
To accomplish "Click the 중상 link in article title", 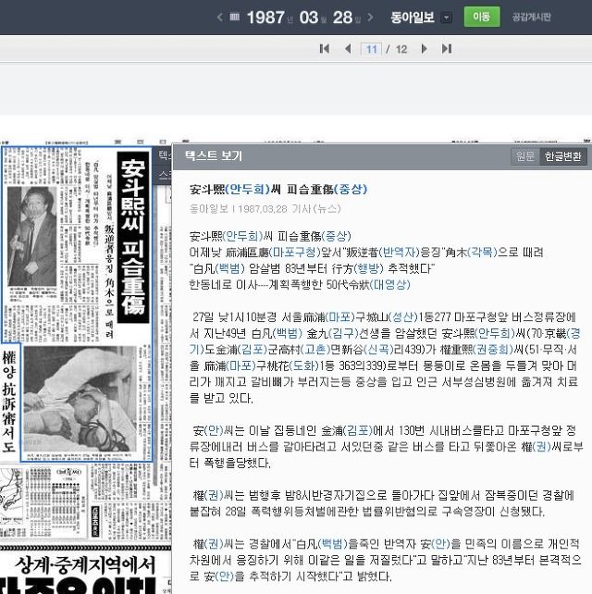I will 351,189.
